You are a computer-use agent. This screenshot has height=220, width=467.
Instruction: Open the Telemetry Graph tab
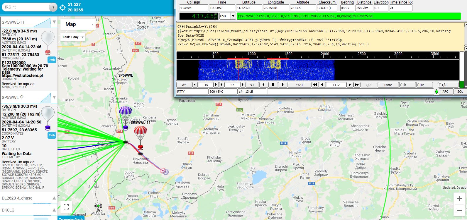tap(71, 218)
